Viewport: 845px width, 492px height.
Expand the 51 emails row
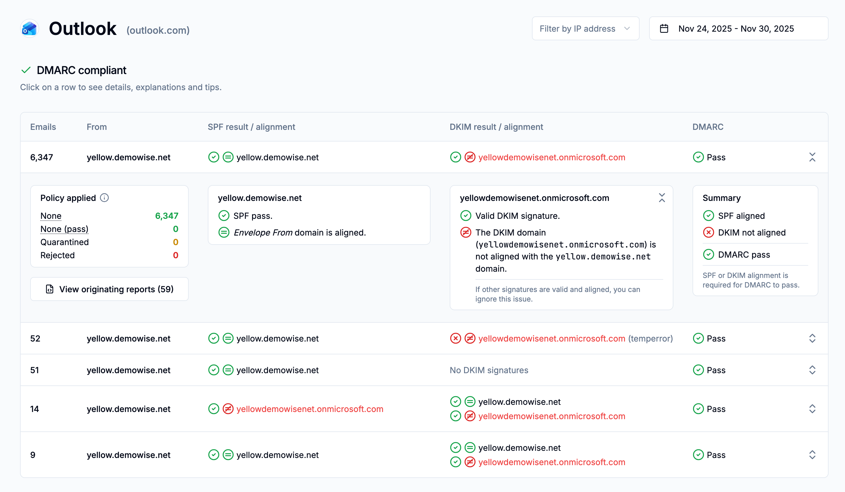click(x=812, y=370)
